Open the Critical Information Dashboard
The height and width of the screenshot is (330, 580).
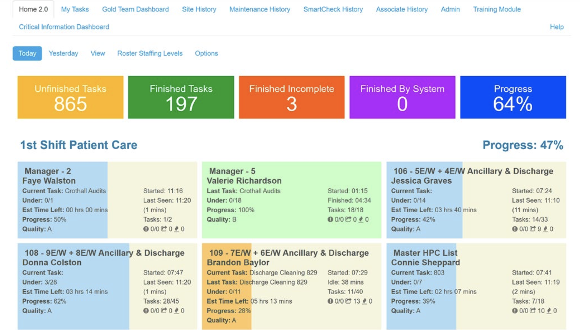tap(64, 27)
